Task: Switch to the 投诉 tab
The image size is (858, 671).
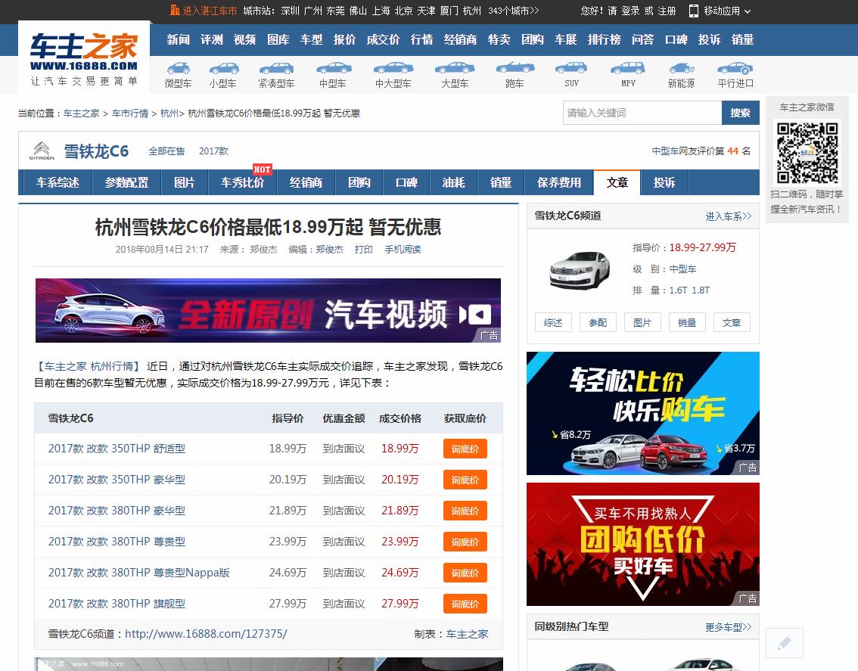Action: pos(664,182)
